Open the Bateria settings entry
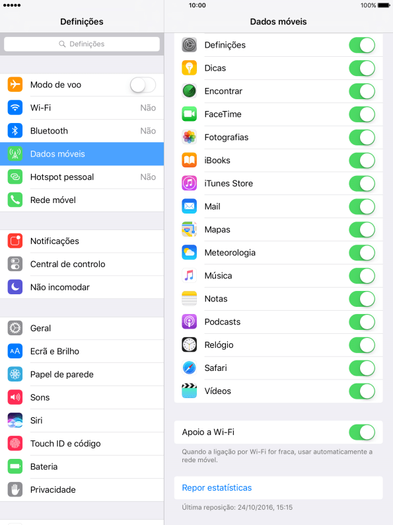The width and height of the screenshot is (393, 525). point(82,466)
